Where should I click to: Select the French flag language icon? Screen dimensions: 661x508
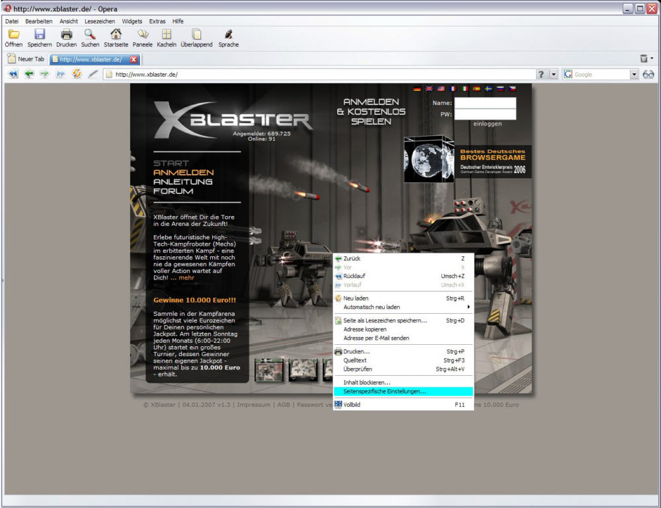tap(453, 89)
